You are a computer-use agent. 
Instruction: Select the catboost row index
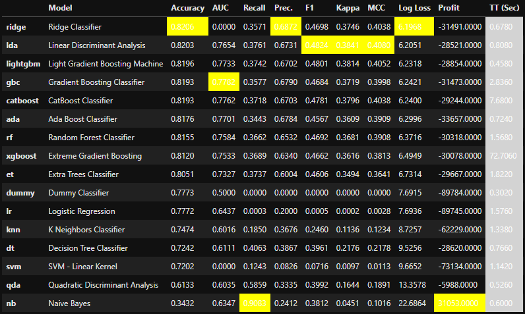22,101
